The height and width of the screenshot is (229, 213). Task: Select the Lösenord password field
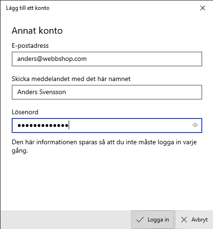pos(107,126)
